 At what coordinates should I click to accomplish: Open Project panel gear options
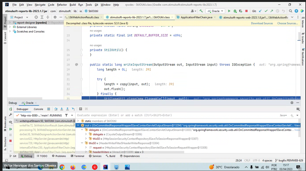pyautogui.click(x=55, y=17)
